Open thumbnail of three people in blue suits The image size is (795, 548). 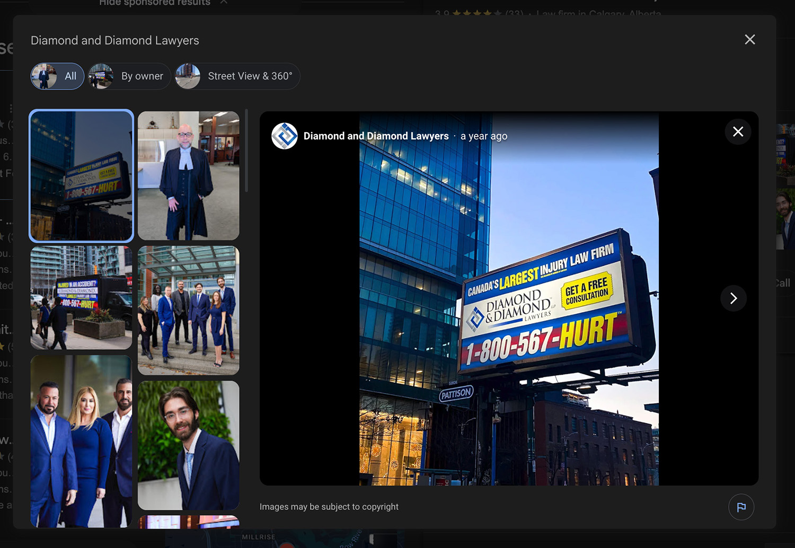click(x=81, y=441)
